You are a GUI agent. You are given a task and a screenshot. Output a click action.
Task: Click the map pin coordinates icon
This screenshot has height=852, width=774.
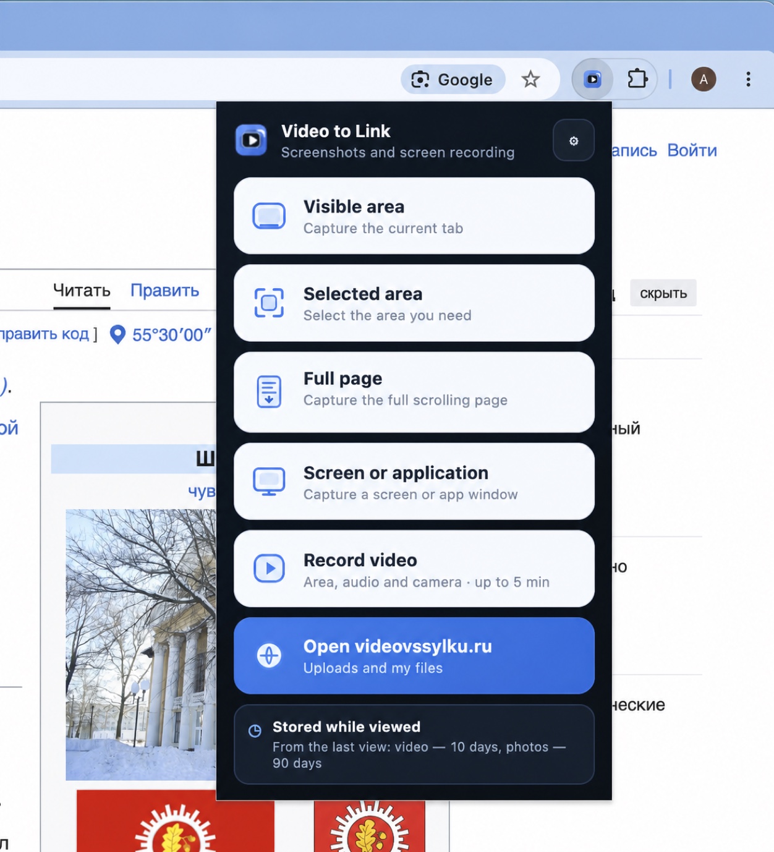coord(117,334)
